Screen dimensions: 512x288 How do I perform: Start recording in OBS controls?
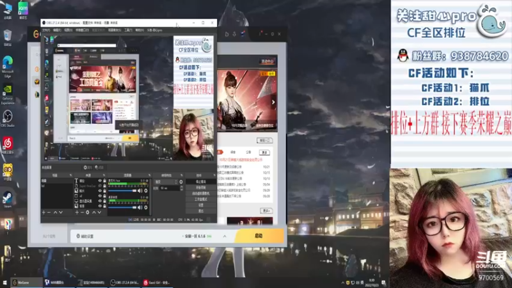tap(200, 188)
